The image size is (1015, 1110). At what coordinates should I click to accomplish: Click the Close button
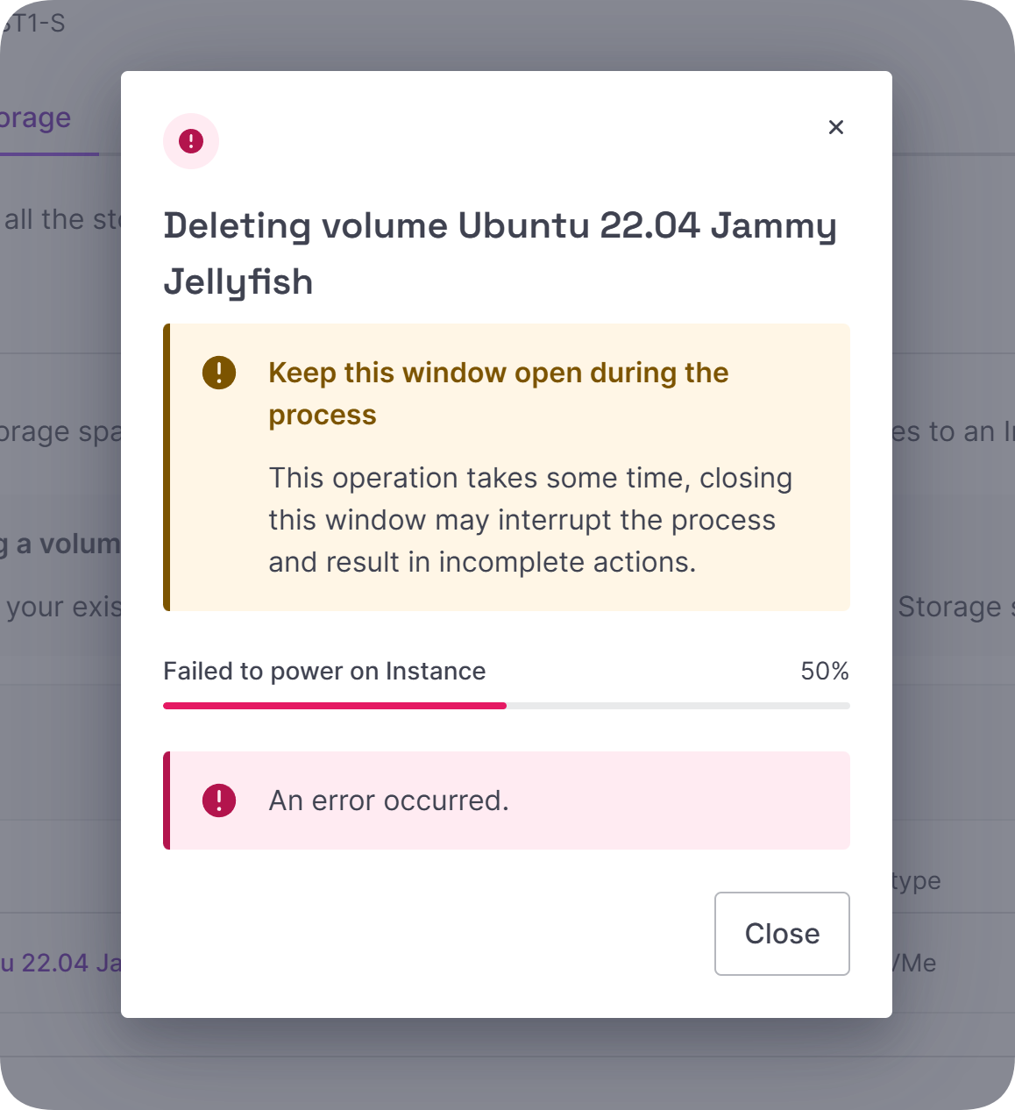point(782,933)
